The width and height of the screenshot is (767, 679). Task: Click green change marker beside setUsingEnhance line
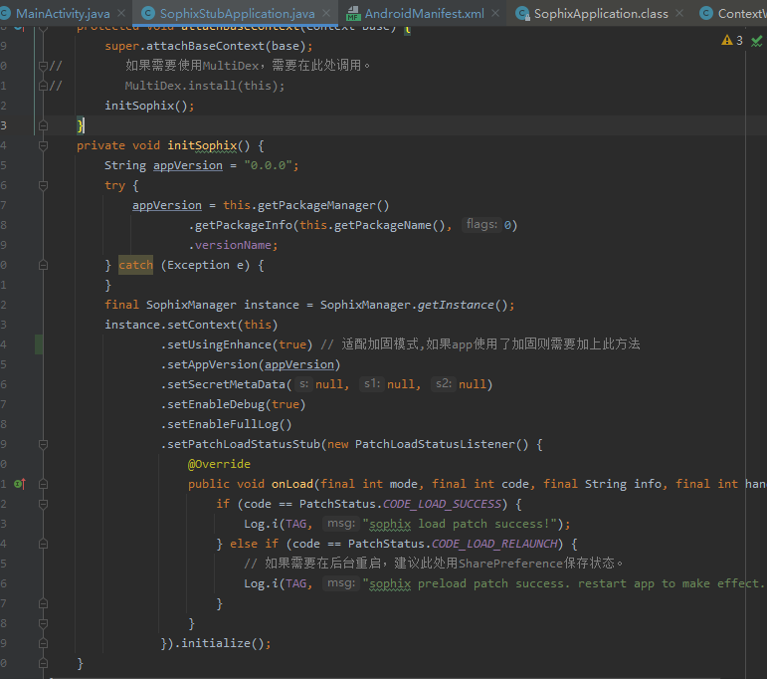(x=39, y=344)
